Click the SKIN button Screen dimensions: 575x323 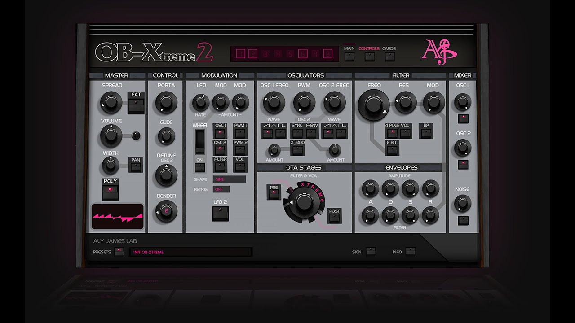pos(370,251)
